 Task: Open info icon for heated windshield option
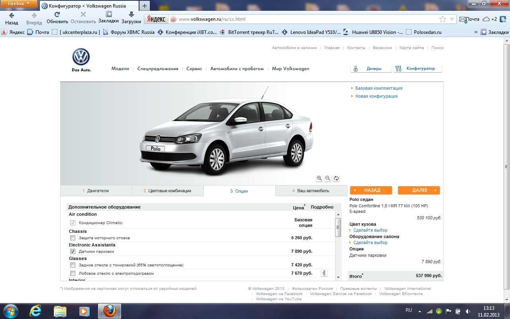click(324, 273)
